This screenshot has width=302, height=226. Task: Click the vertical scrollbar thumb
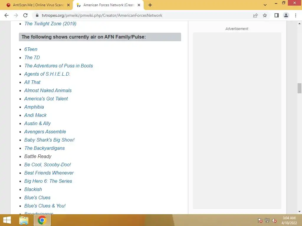299,88
